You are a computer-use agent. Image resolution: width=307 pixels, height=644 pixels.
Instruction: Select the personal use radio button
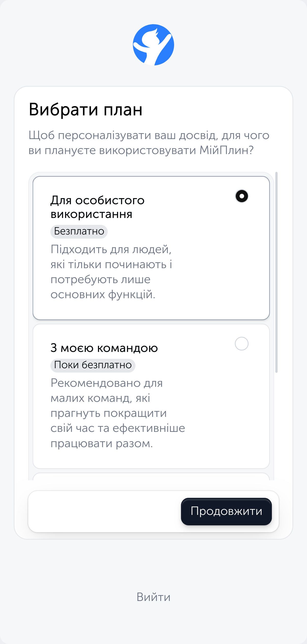pos(242,196)
